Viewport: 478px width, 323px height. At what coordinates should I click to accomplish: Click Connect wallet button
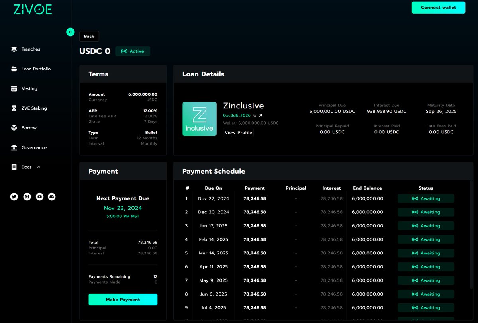point(439,7)
